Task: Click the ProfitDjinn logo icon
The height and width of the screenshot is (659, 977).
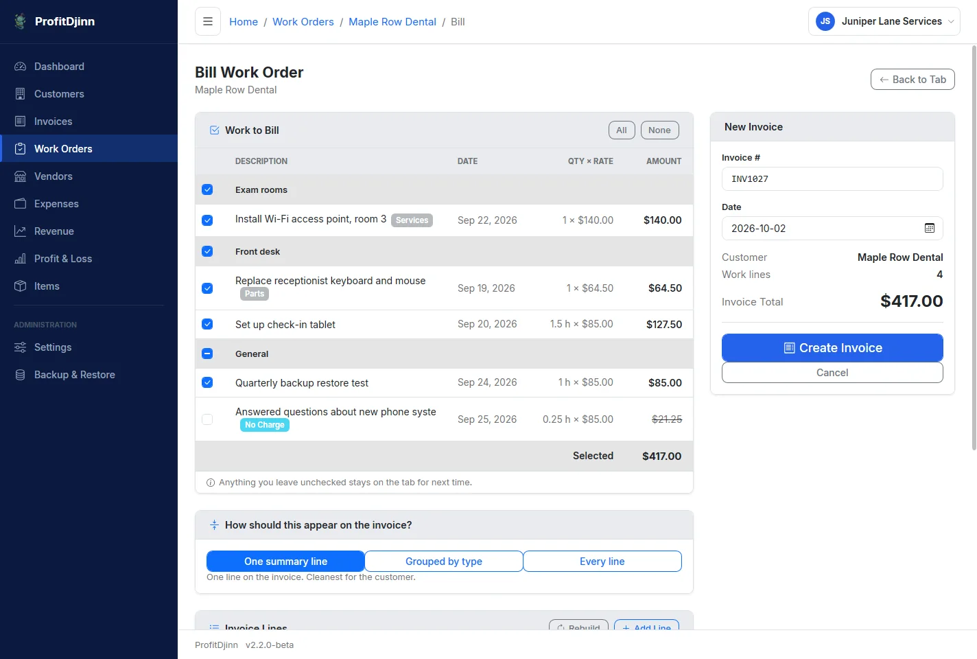Action: click(x=21, y=21)
